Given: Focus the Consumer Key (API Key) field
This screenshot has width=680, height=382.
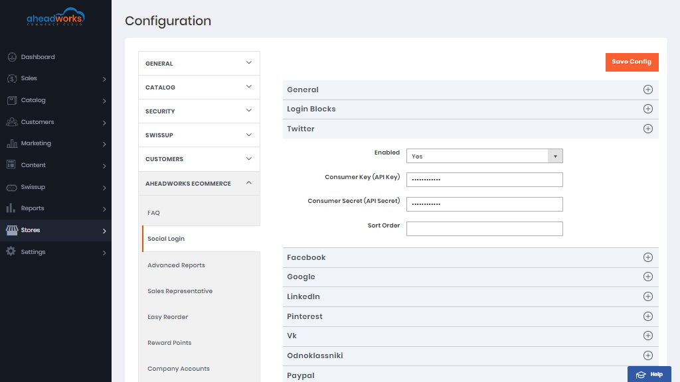Looking at the screenshot, I should 484,180.
